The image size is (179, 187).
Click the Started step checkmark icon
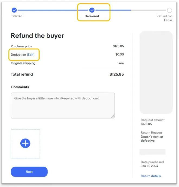pos(14,10)
